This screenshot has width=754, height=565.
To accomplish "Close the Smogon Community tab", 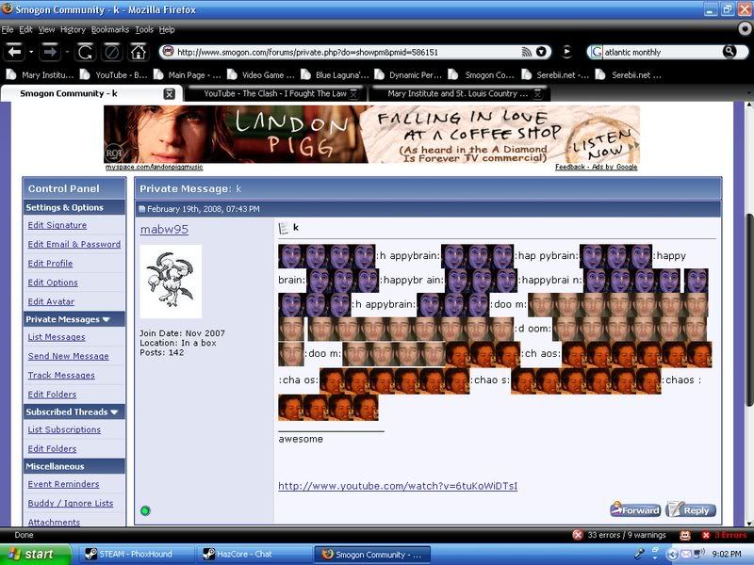I will click(x=169, y=94).
